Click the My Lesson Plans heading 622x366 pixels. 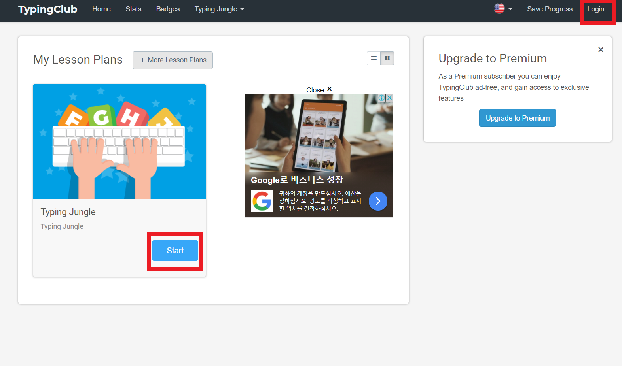click(x=78, y=60)
